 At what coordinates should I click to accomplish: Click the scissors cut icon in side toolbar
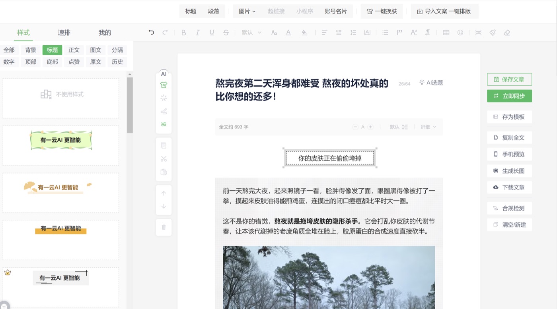point(164,159)
